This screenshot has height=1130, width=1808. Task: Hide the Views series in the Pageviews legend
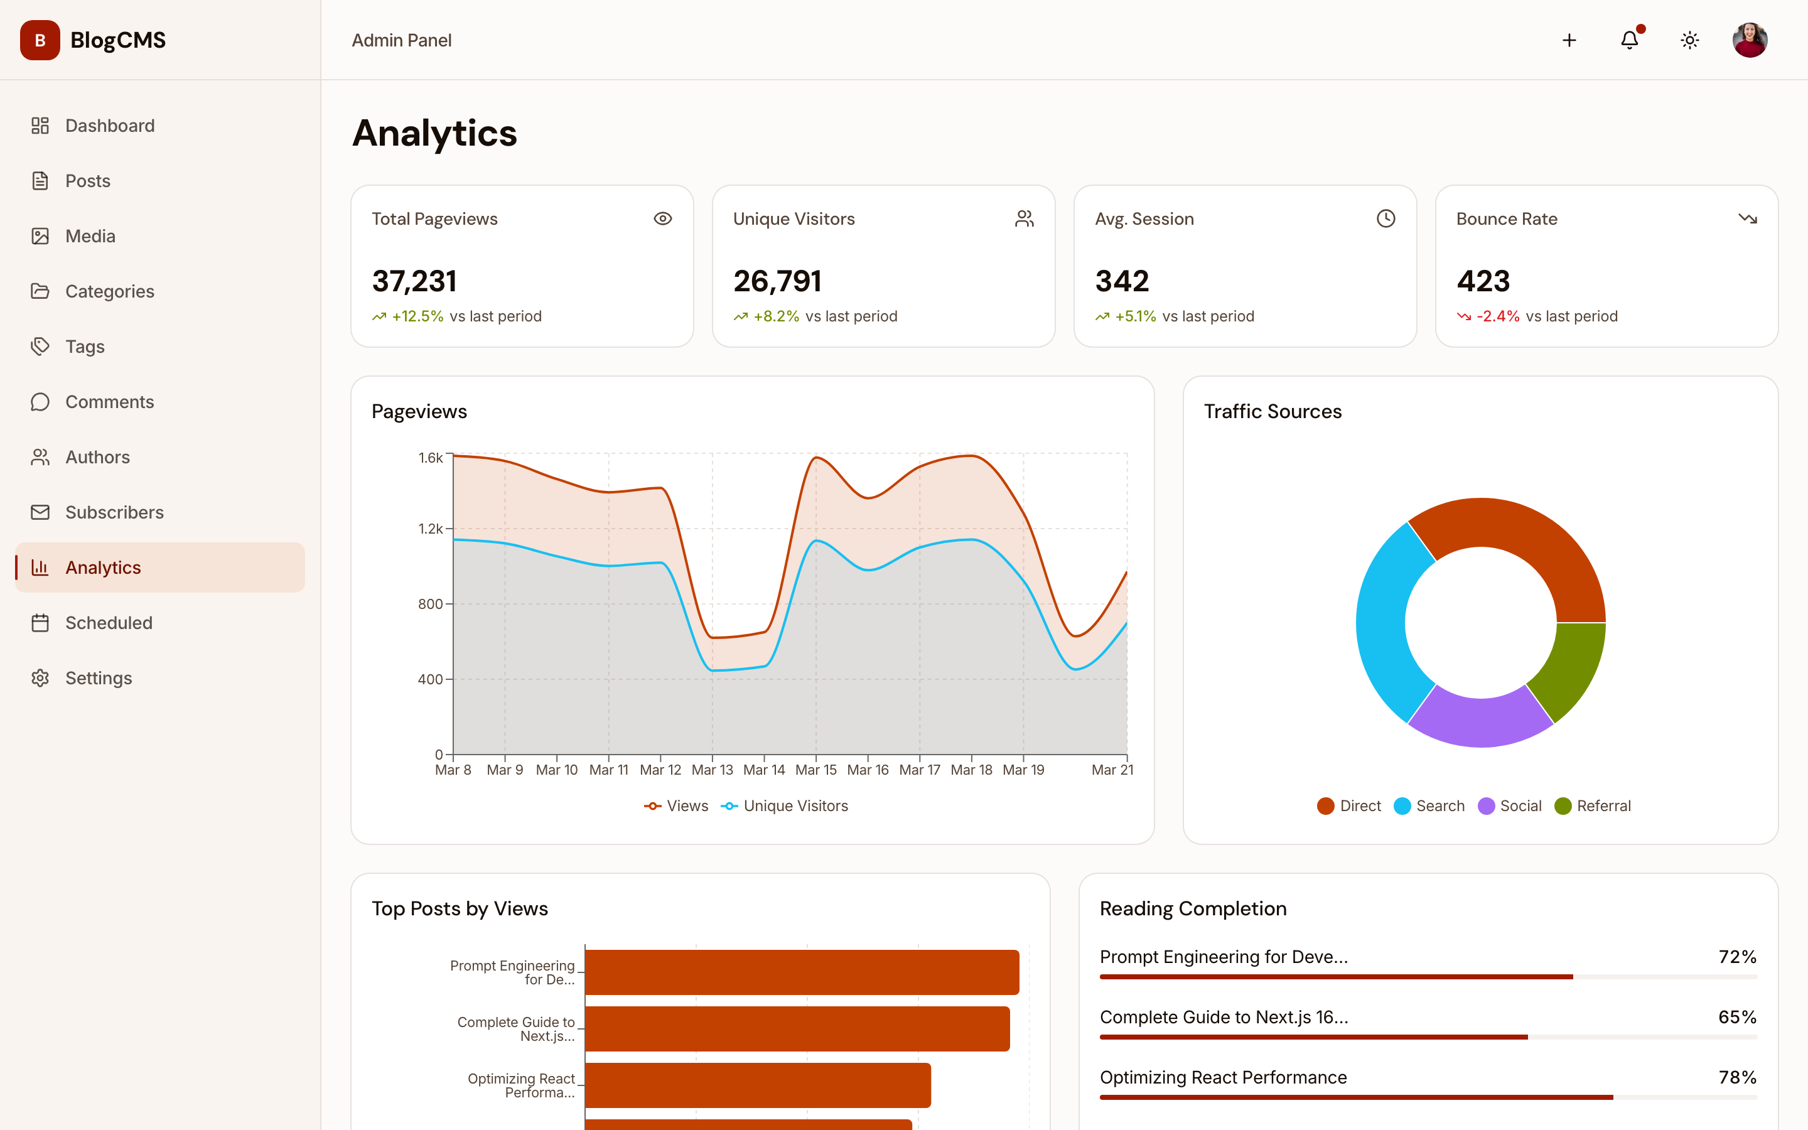coord(675,805)
